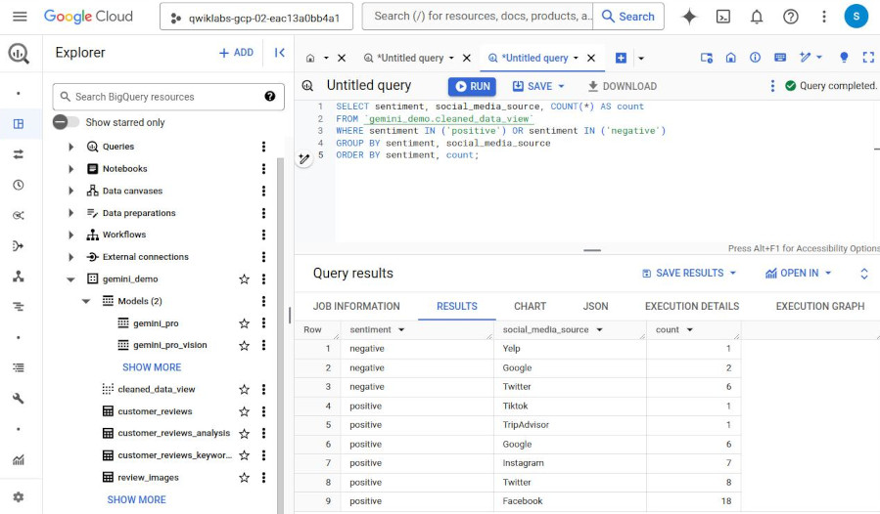
Task: Open the sidebar gear Settings icon
Action: [19, 497]
